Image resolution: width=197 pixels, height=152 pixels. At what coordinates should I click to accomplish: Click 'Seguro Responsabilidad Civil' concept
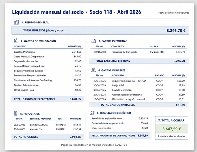tap(29, 66)
